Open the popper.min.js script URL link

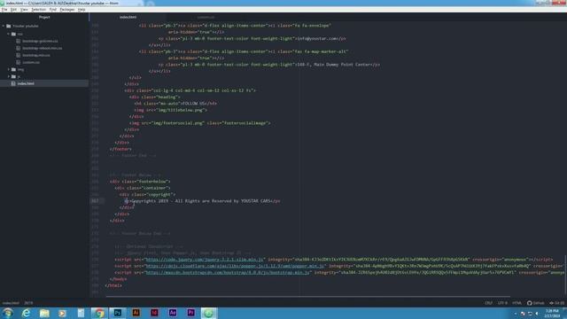click(x=235, y=266)
